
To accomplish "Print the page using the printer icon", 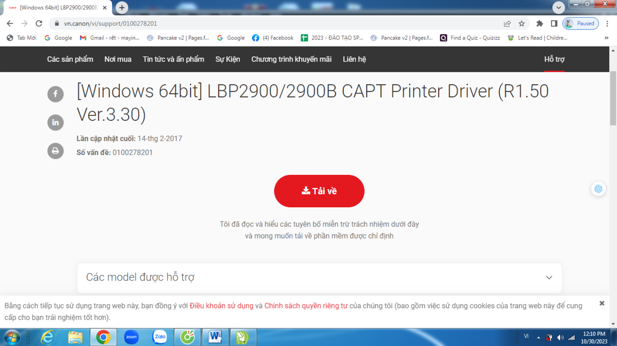I will pyautogui.click(x=56, y=151).
